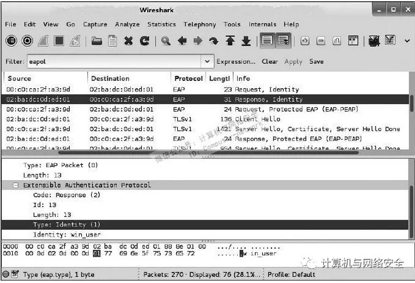Open display filters dialog icon
Image resolution: width=415 pixels, height=283 pixels.
390,40
